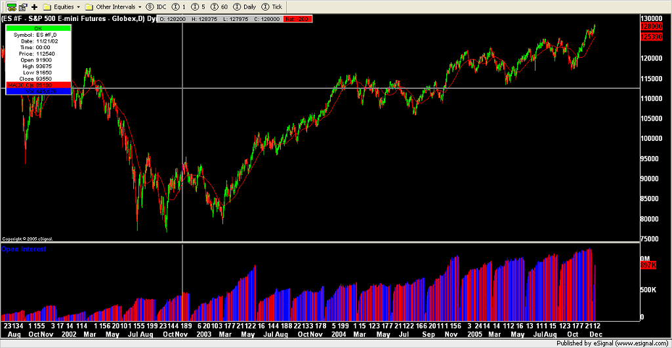This screenshot has width=672, height=348.
Task: Click the 130000 price axis label
Action: 651,18
